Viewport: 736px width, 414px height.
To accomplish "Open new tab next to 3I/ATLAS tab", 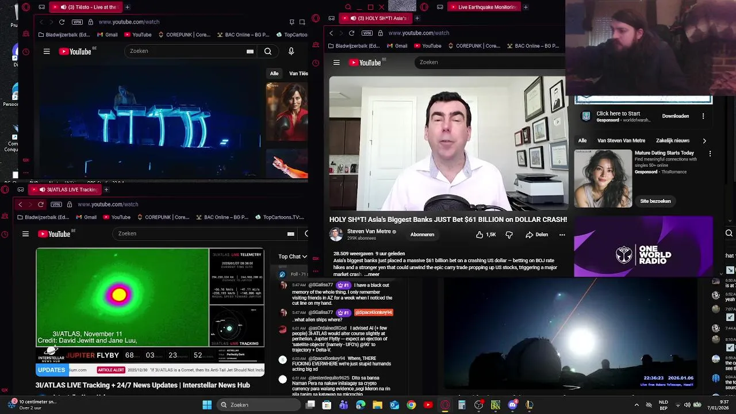I will coord(106,189).
